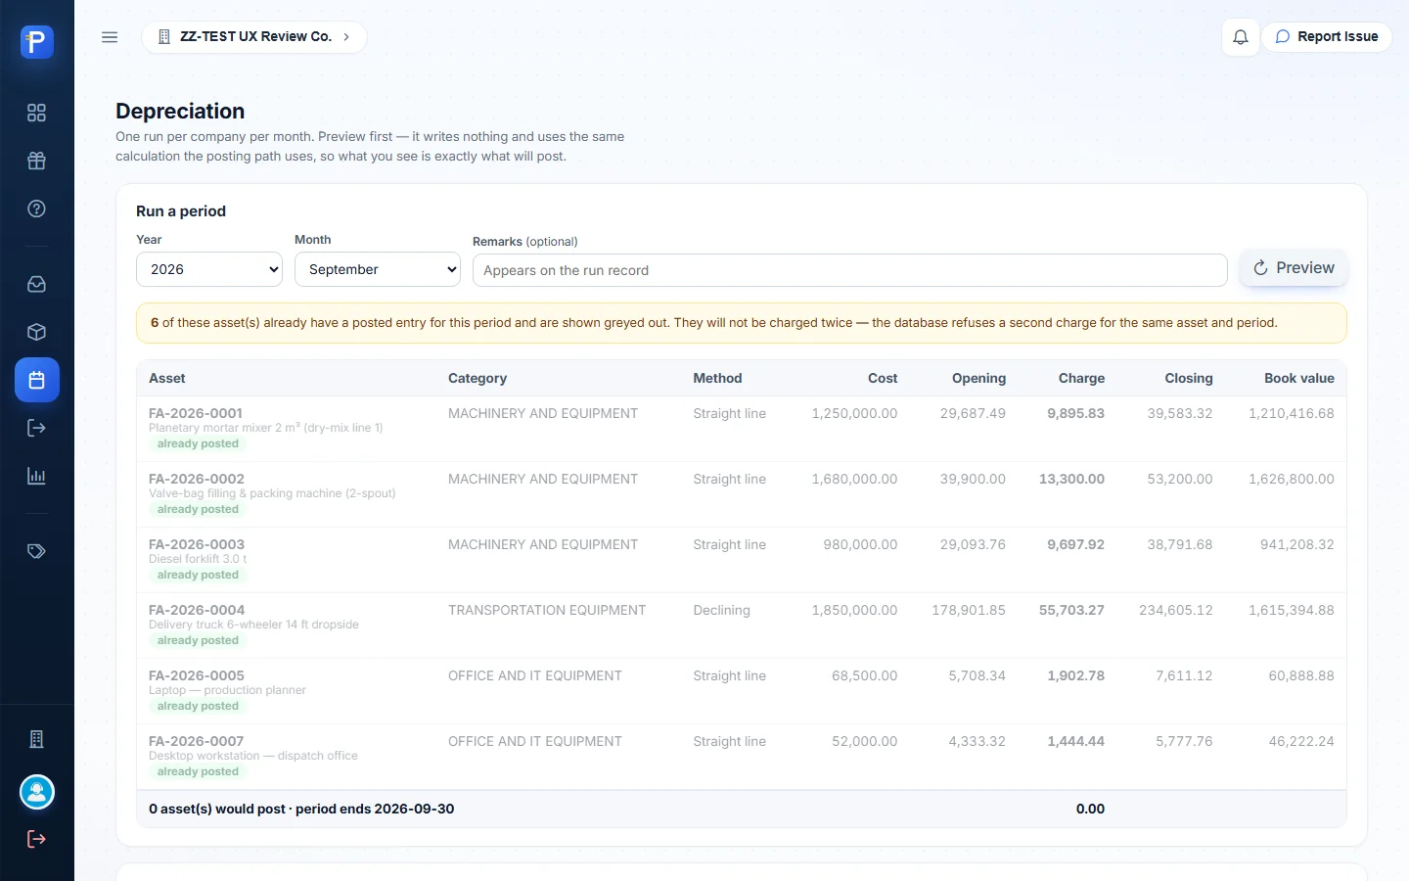Click the Book value column header
The width and height of the screenshot is (1409, 881).
(x=1299, y=378)
